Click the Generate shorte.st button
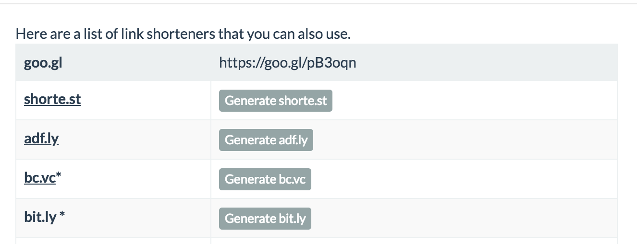The image size is (637, 244). coord(276,101)
